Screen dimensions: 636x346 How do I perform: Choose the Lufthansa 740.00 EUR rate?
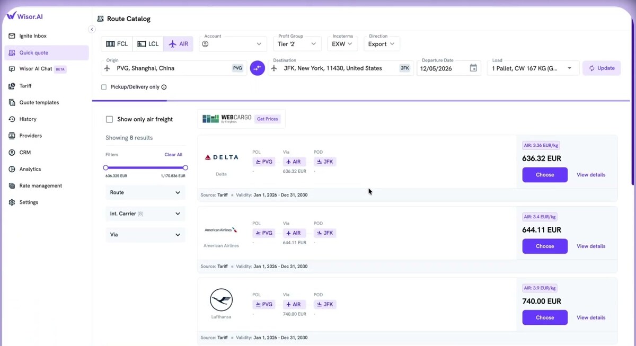[545, 317]
